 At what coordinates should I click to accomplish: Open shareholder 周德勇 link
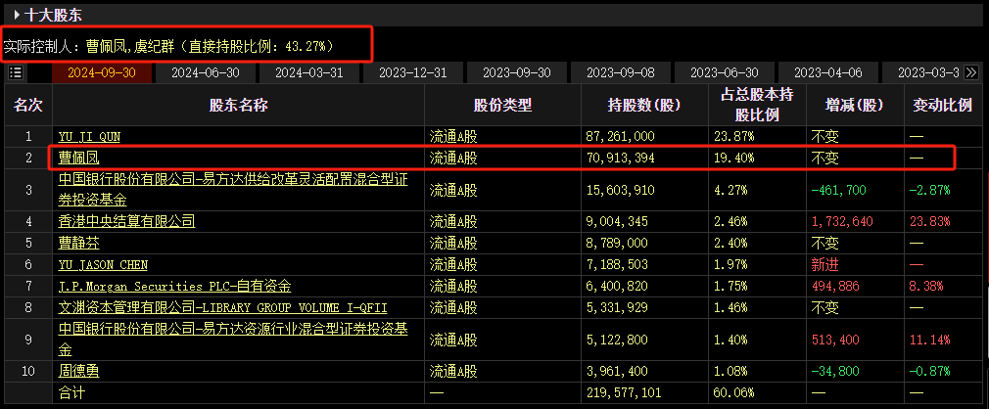79,371
